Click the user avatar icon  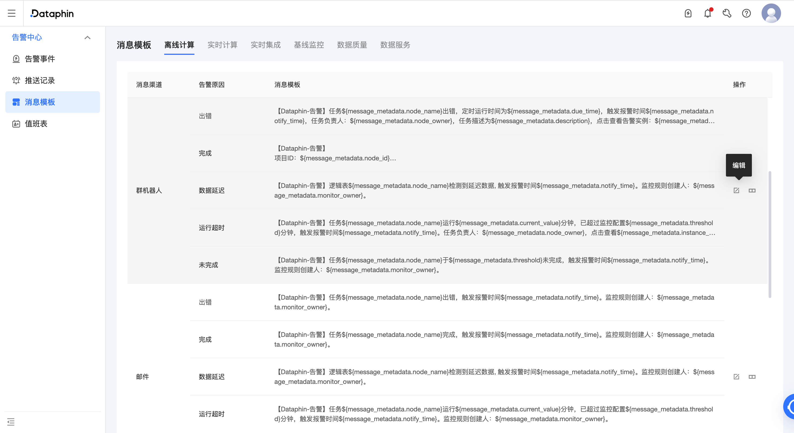[x=771, y=13]
